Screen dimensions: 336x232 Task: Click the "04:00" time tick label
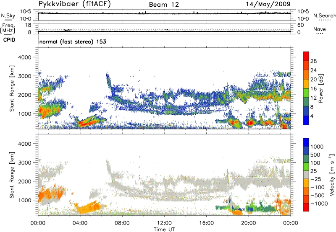80,223
